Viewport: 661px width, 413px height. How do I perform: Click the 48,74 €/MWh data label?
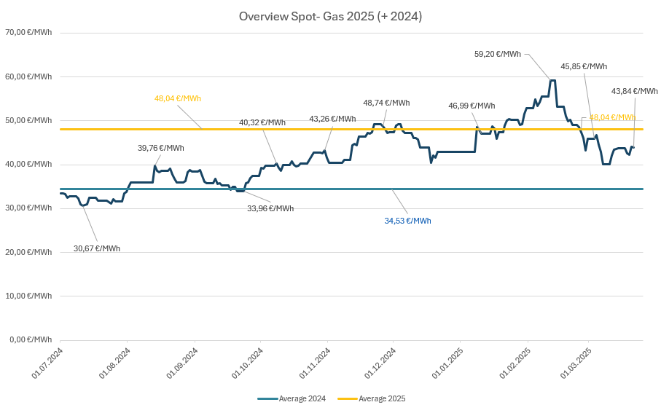[x=386, y=103]
